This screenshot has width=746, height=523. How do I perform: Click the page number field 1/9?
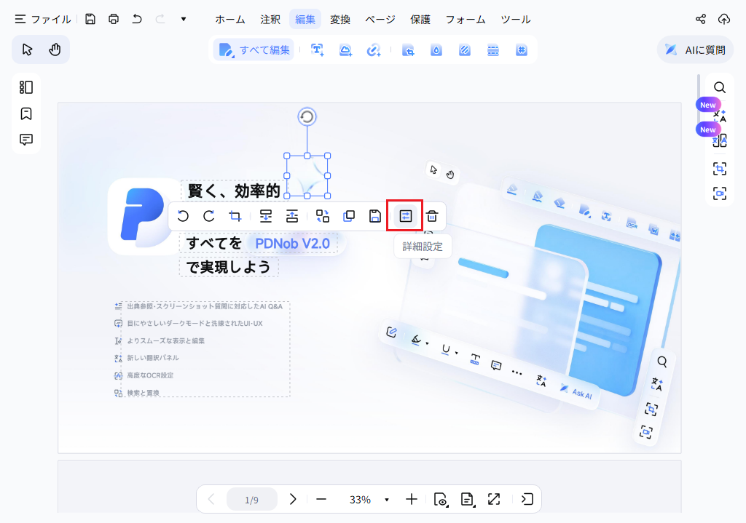[251, 500]
